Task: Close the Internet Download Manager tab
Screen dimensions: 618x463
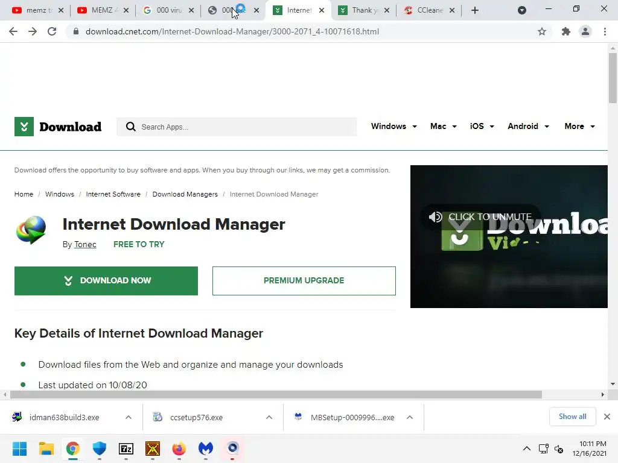Action: click(322, 10)
